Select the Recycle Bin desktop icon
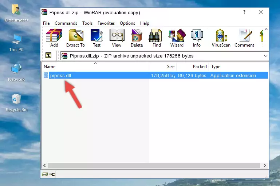280x186 pixels. (17, 103)
